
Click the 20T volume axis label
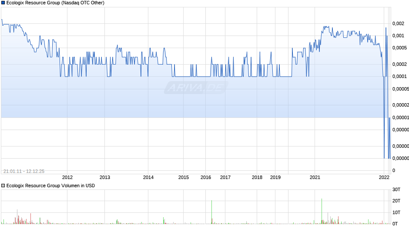click(x=396, y=201)
